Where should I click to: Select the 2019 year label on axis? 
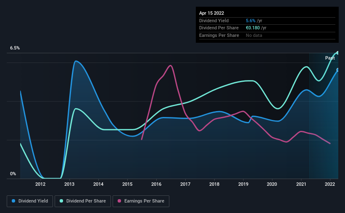point(243,184)
